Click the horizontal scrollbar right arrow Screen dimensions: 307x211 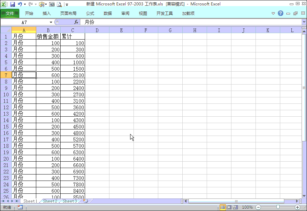click(x=297, y=201)
